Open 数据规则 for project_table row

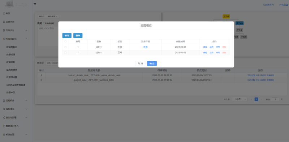(270, 80)
